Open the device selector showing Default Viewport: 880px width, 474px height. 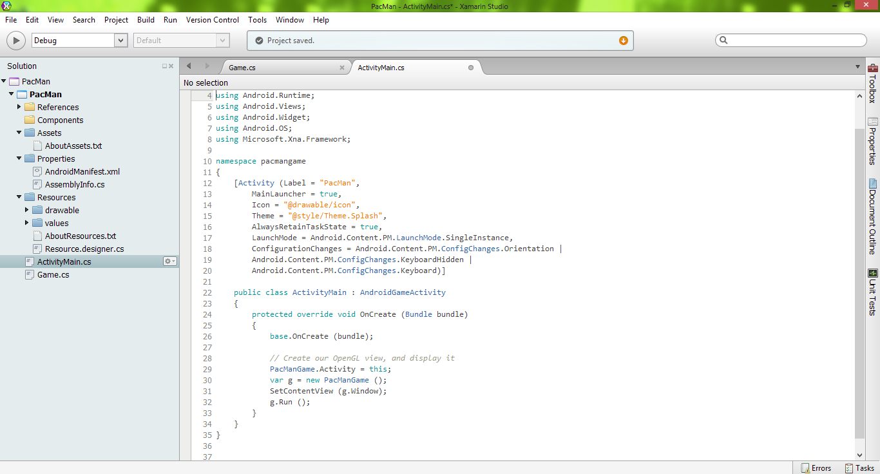(223, 40)
